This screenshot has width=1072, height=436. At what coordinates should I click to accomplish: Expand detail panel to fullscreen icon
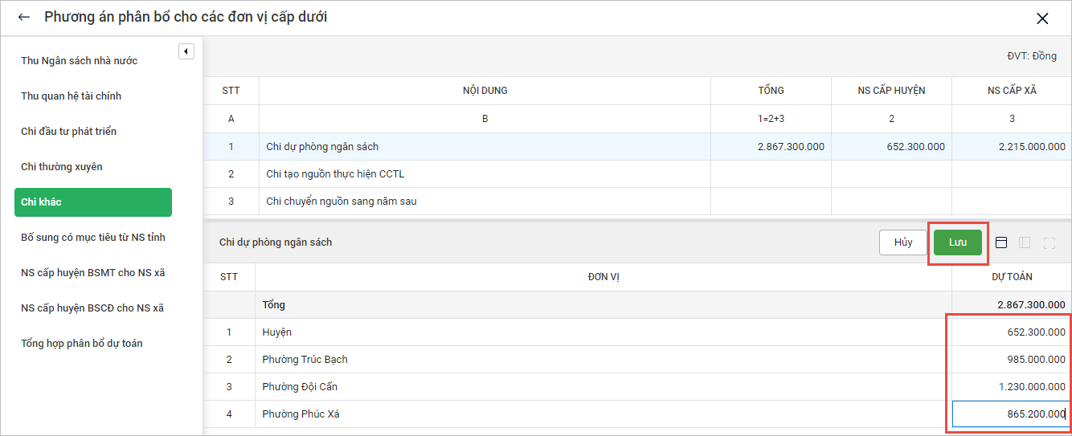click(x=1049, y=242)
